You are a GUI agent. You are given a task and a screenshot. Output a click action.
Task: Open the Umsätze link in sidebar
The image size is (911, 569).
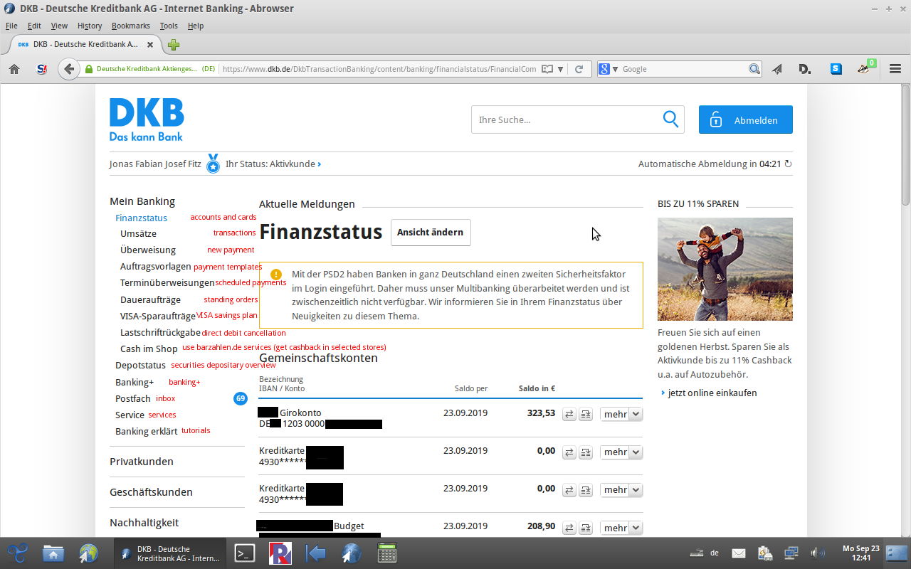coord(138,234)
